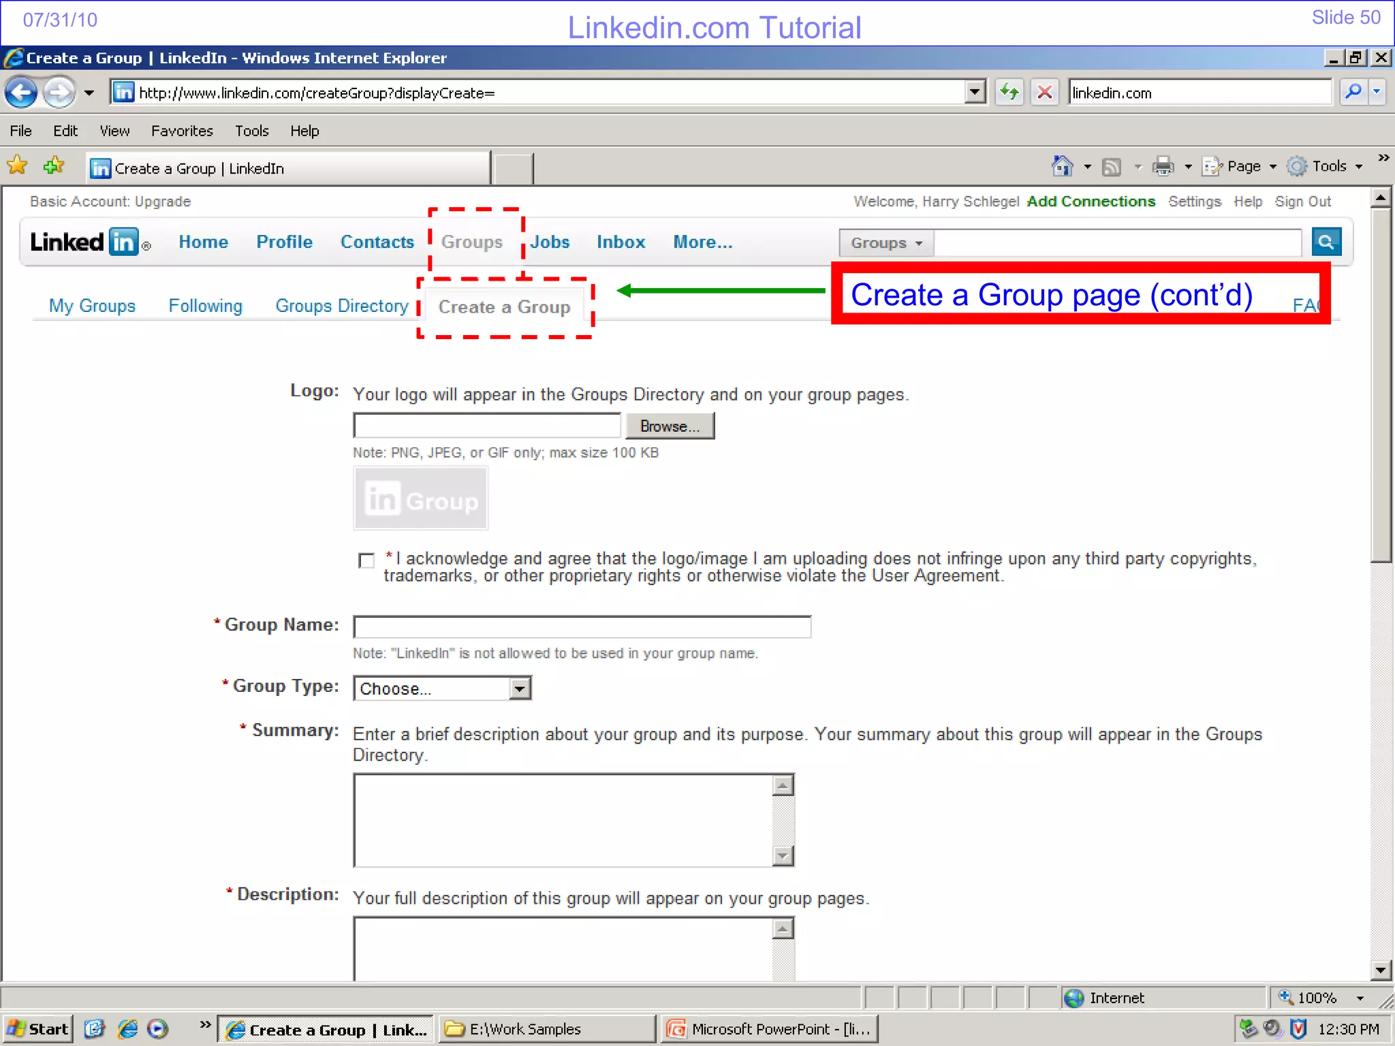Image resolution: width=1395 pixels, height=1046 pixels.
Task: Open the Jobs nav item
Action: coord(550,242)
